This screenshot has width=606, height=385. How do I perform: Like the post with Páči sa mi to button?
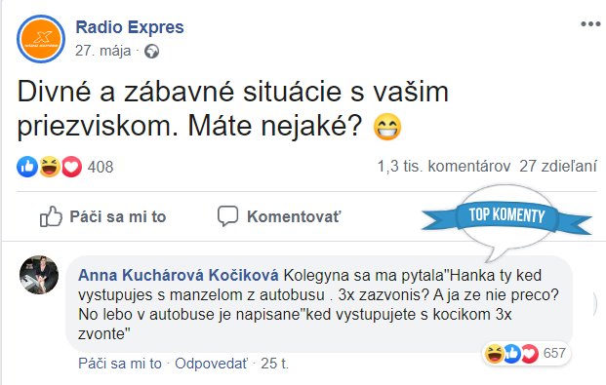point(103,216)
